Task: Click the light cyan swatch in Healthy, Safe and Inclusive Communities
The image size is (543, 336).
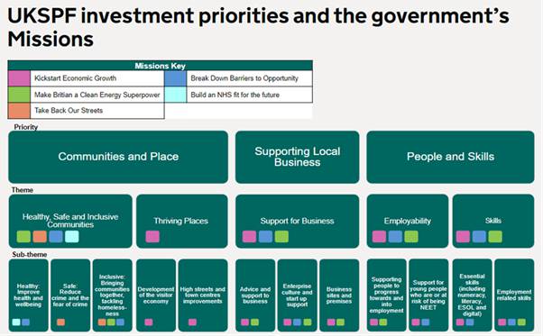Action: (71, 237)
